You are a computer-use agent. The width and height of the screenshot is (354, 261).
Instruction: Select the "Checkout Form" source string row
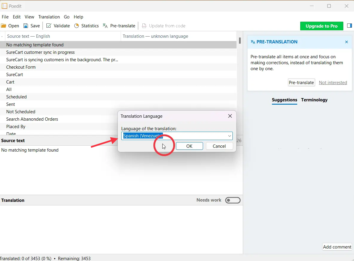pos(21,67)
